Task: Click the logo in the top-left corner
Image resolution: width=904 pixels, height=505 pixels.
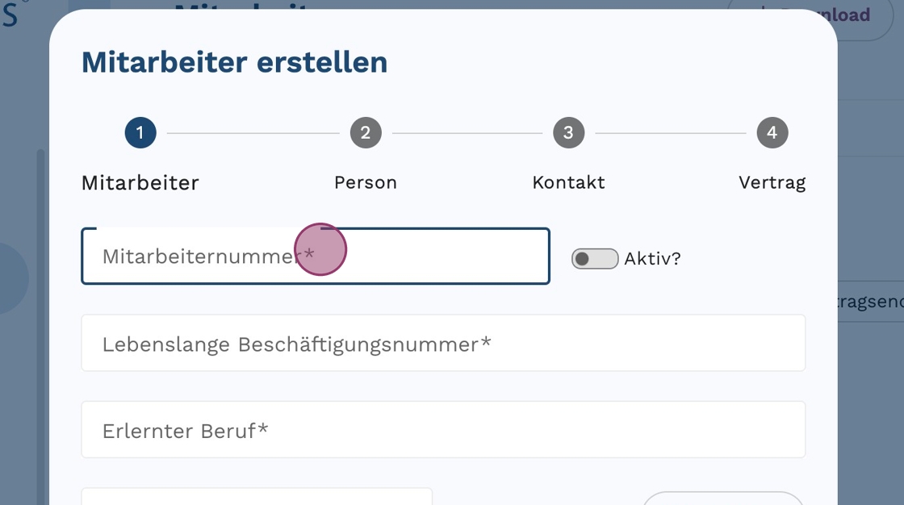Action: coord(10,15)
